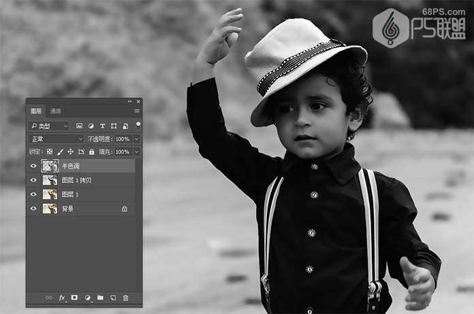Open the 填充 slider dropdown arrow
474x314 pixels.
tap(137, 152)
